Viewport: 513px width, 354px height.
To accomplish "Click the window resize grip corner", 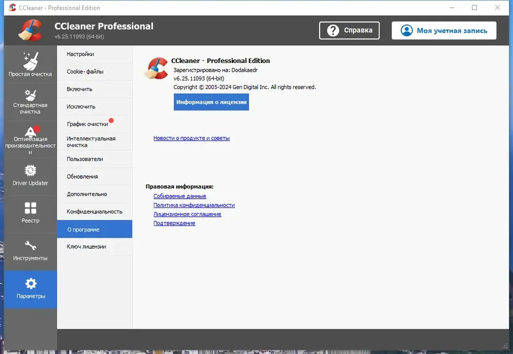I will pyautogui.click(x=505, y=346).
